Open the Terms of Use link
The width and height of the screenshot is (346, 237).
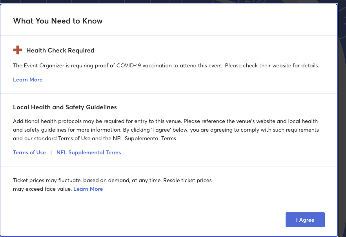(x=29, y=152)
